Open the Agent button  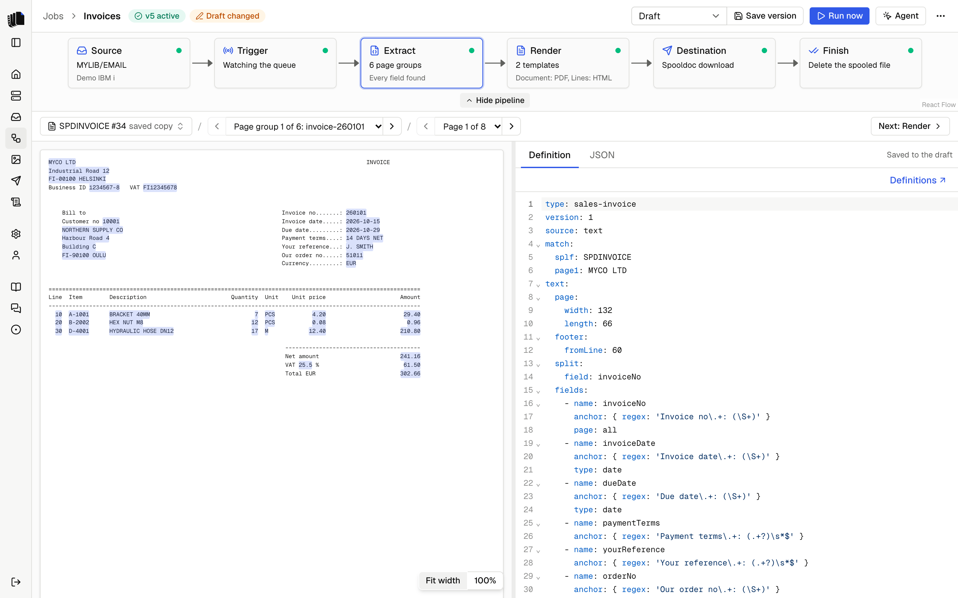pyautogui.click(x=900, y=16)
